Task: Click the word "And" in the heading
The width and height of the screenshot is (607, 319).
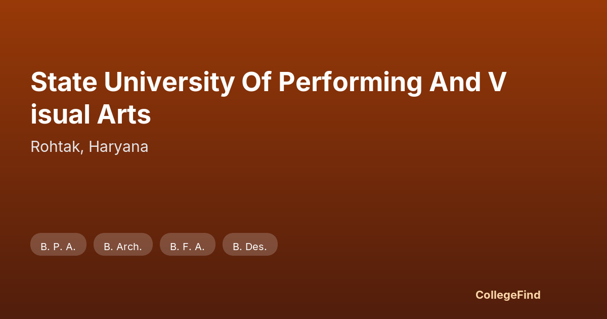Action: (455, 82)
